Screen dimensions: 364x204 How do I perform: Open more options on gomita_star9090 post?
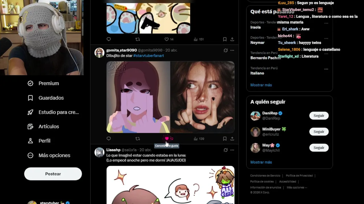click(x=232, y=50)
